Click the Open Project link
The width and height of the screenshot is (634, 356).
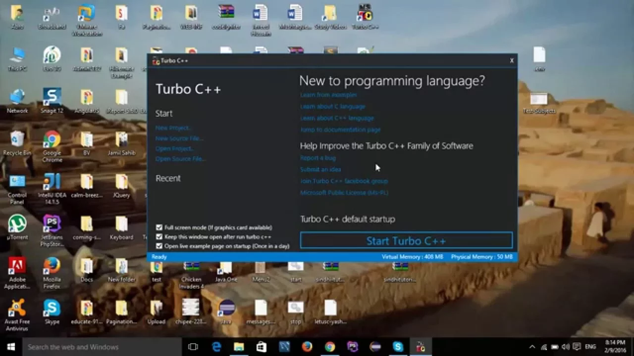tap(174, 149)
